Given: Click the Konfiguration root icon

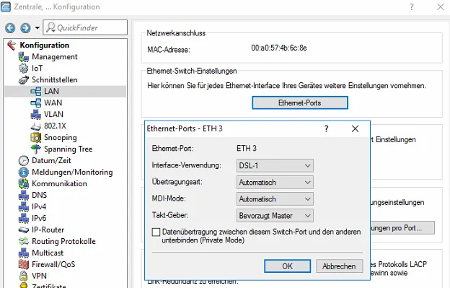Looking at the screenshot, I should pyautogui.click(x=12, y=45).
